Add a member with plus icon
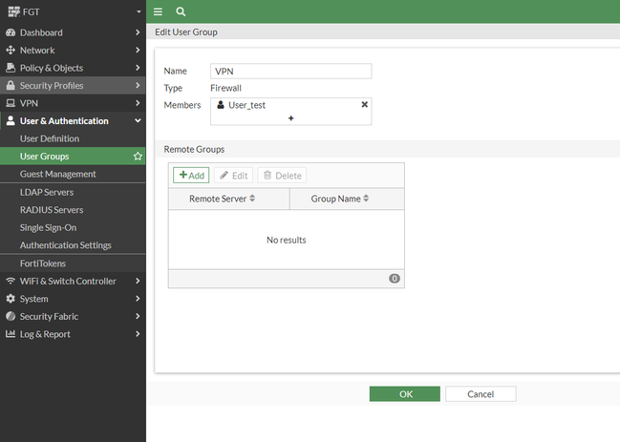Screen dimensions: 620x442 pos(290,117)
